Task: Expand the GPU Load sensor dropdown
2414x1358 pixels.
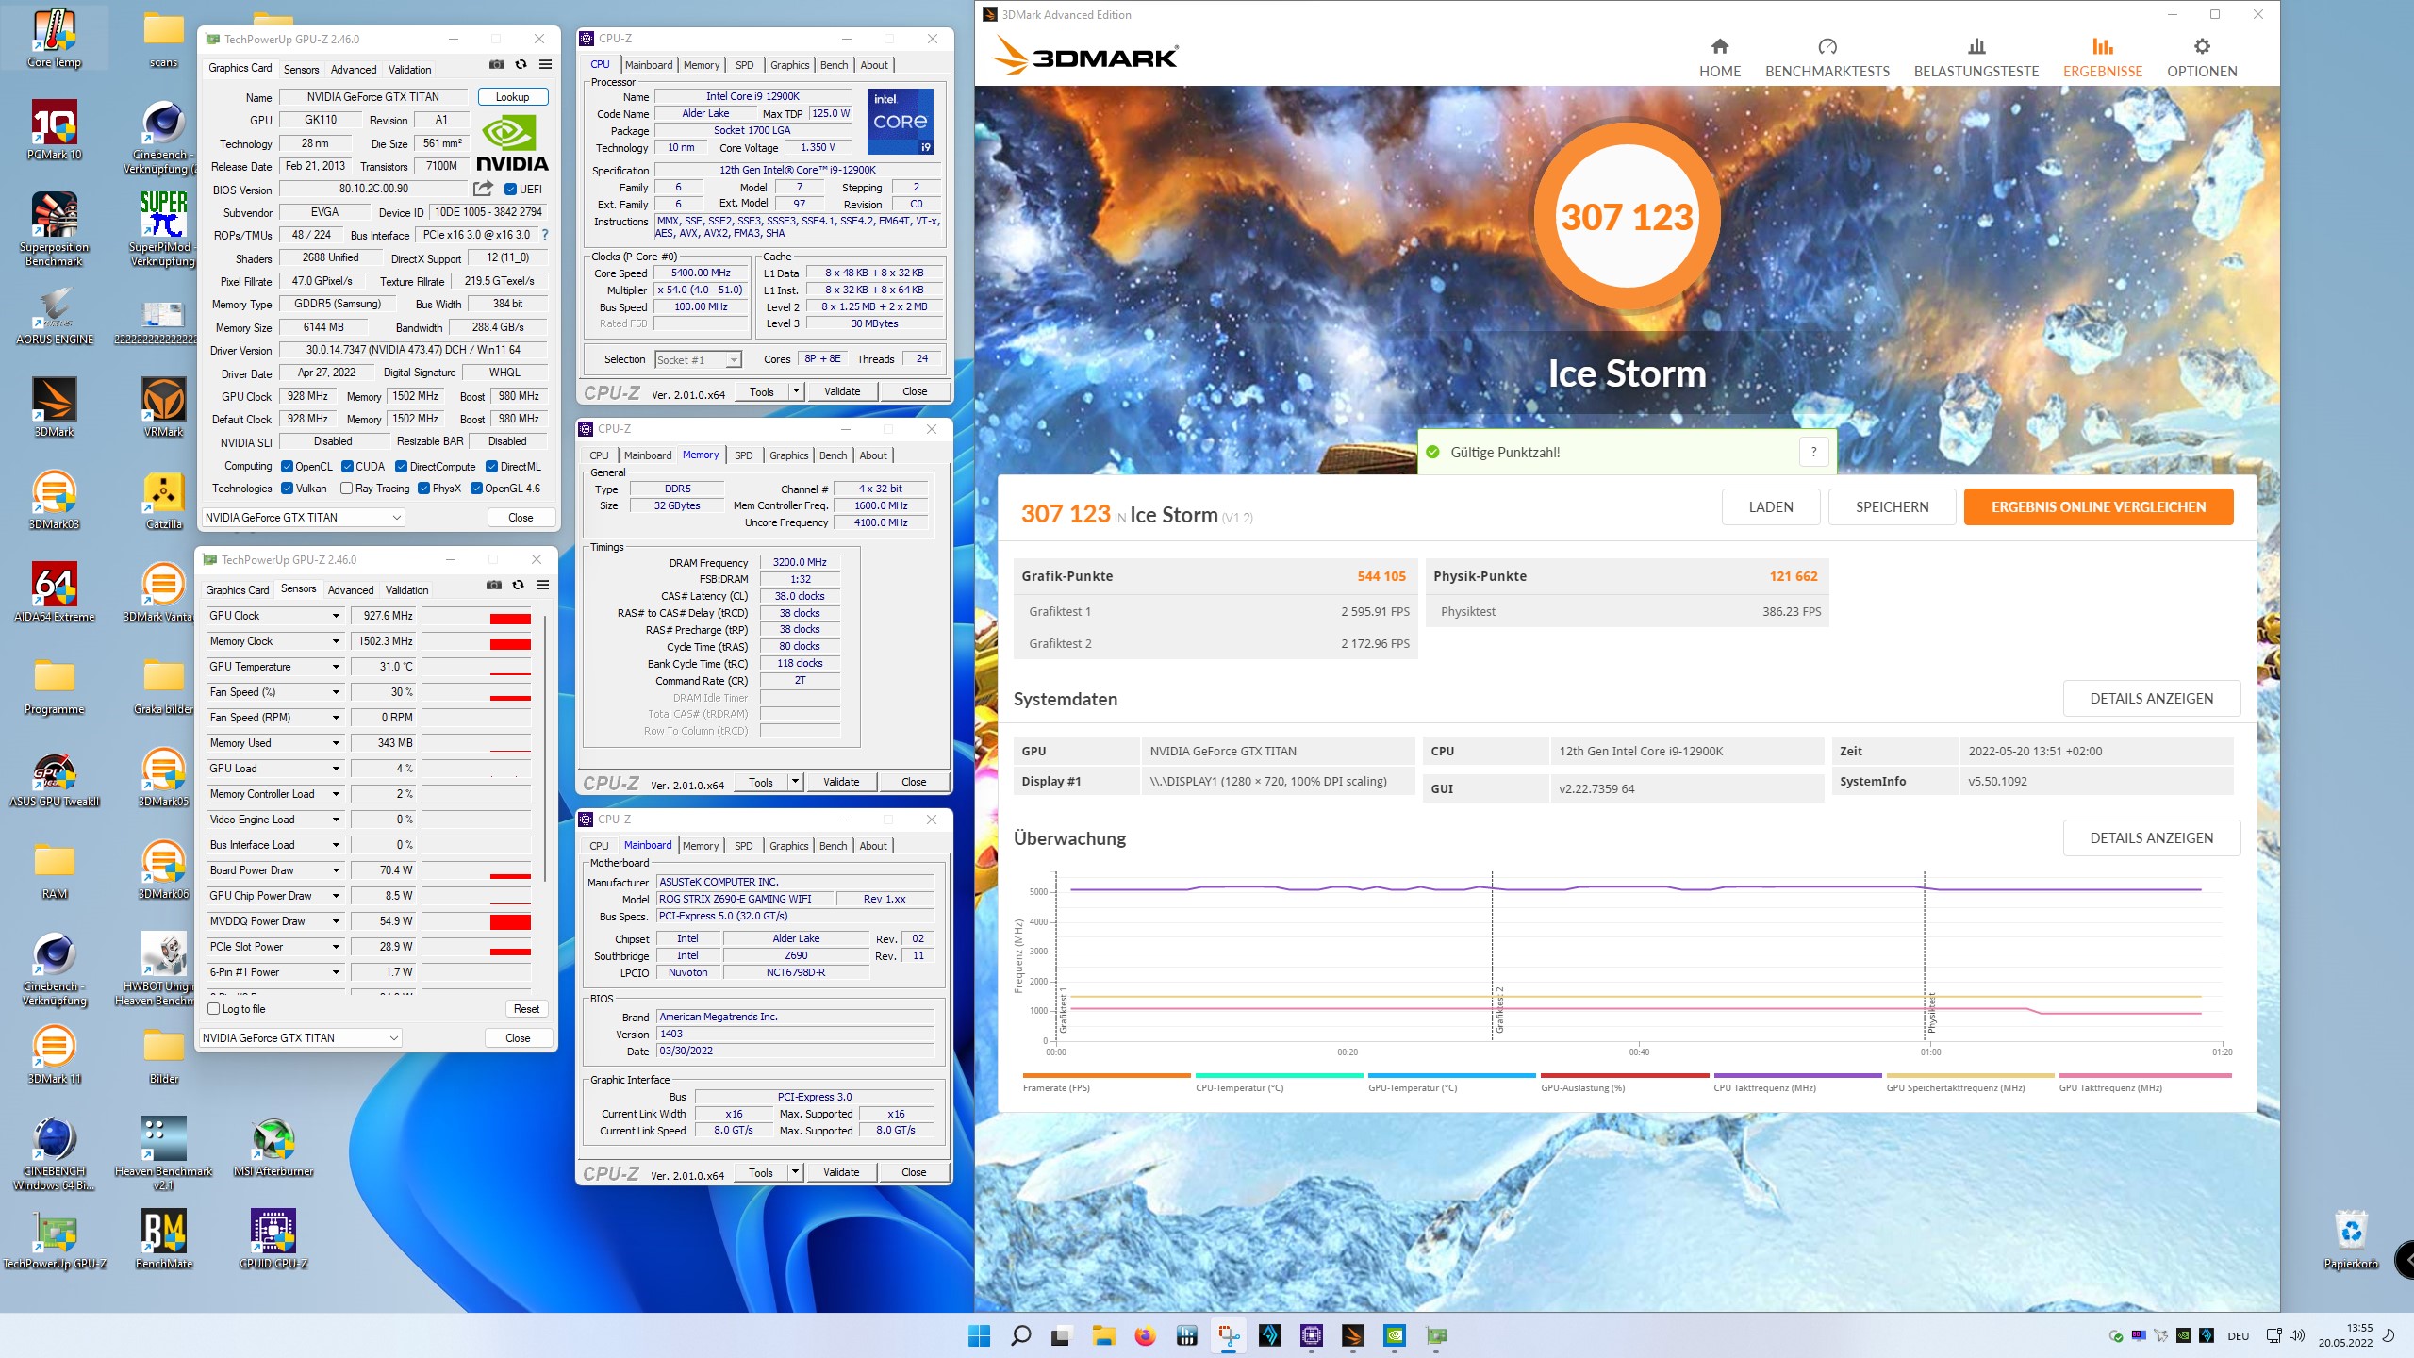Action: [336, 769]
